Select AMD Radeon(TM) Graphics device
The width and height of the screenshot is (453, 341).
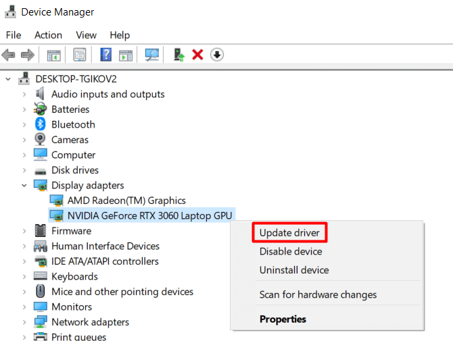point(126,201)
